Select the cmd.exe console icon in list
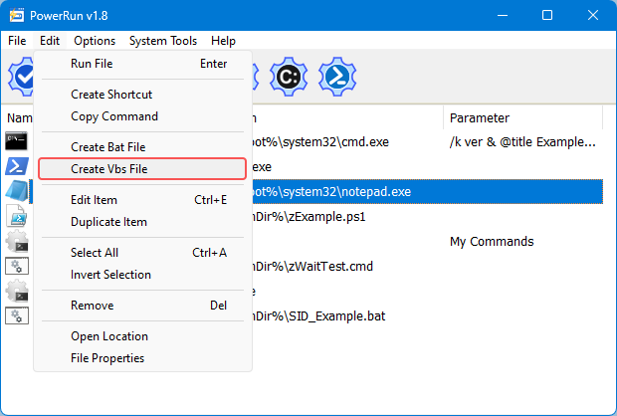Image resolution: width=617 pixels, height=416 pixels. (17, 142)
